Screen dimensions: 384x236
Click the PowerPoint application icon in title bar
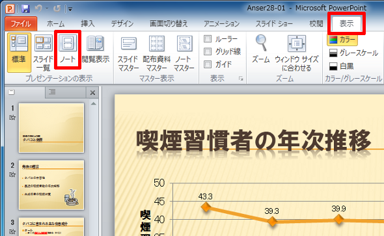coord(10,9)
